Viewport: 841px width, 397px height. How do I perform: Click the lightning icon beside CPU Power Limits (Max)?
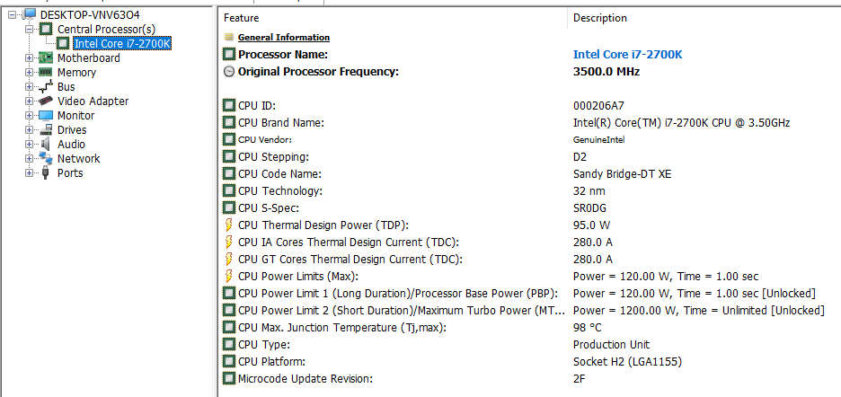229,277
